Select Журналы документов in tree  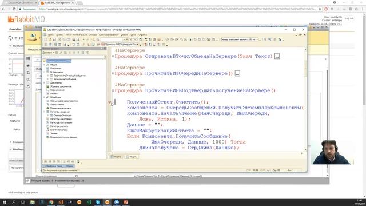61,86
